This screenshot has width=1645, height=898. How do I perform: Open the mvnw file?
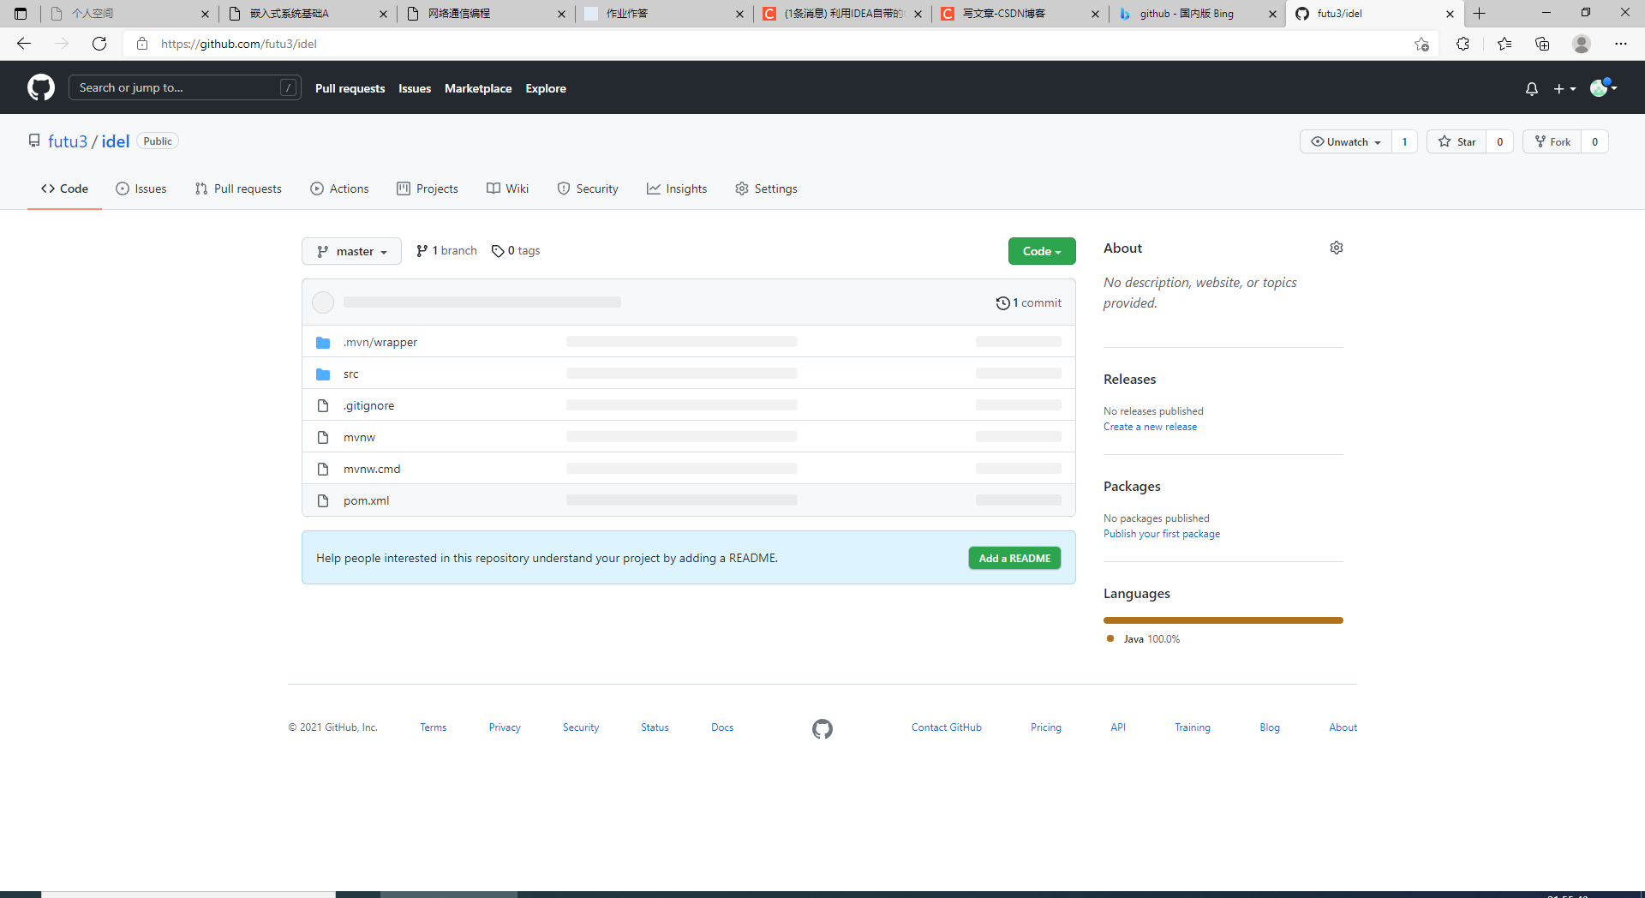pyautogui.click(x=359, y=437)
